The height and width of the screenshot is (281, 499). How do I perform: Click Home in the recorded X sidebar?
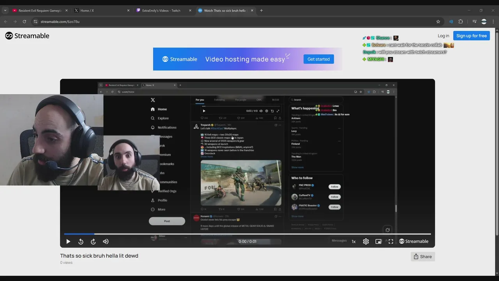pos(159,109)
